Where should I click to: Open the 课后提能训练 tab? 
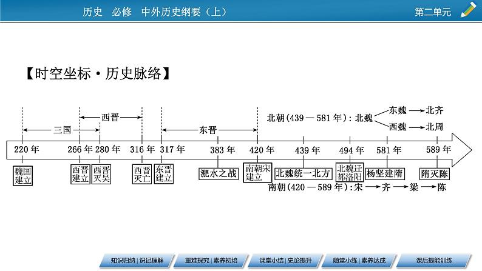pos(434,261)
